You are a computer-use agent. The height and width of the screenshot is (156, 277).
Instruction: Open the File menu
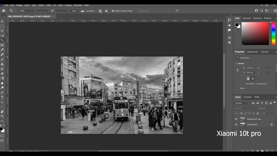click(6, 5)
